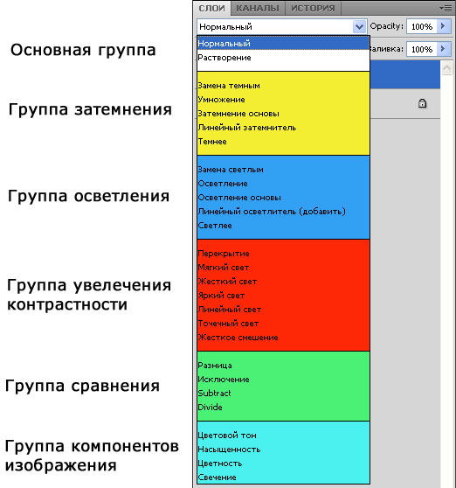This screenshot has height=488, width=456.
Task: Click the blend mode dropdown arrow
Action: (x=359, y=27)
